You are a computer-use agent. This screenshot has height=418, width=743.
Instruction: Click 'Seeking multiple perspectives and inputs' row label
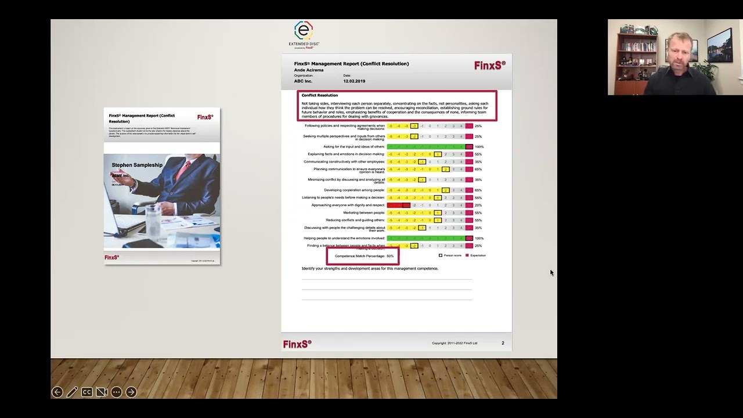coord(344,138)
